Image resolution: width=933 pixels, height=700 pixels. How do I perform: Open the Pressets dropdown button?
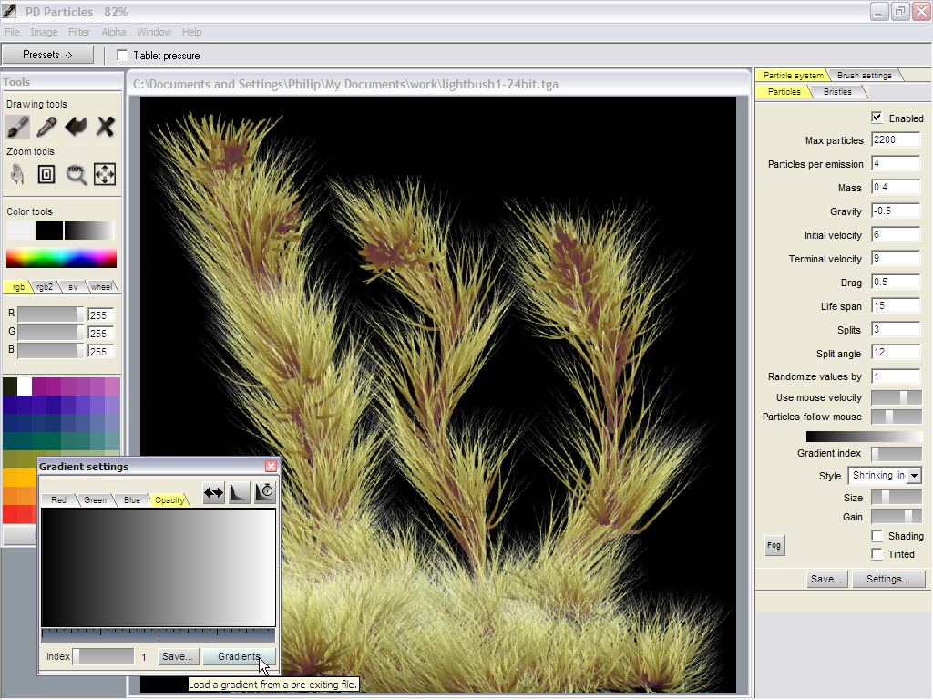[x=47, y=55]
